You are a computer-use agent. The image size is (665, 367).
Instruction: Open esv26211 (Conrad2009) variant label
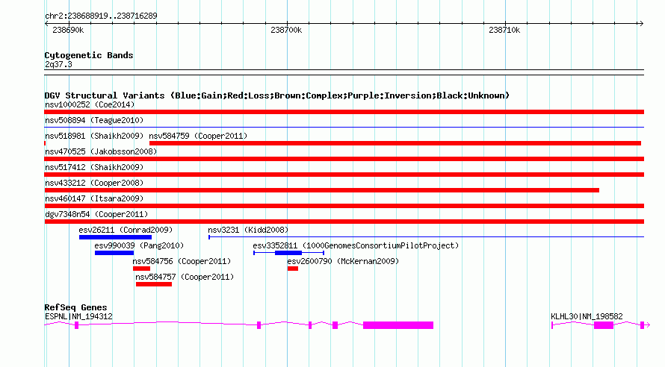(126, 230)
